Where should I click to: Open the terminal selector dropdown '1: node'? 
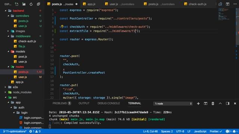[x=173, y=103]
